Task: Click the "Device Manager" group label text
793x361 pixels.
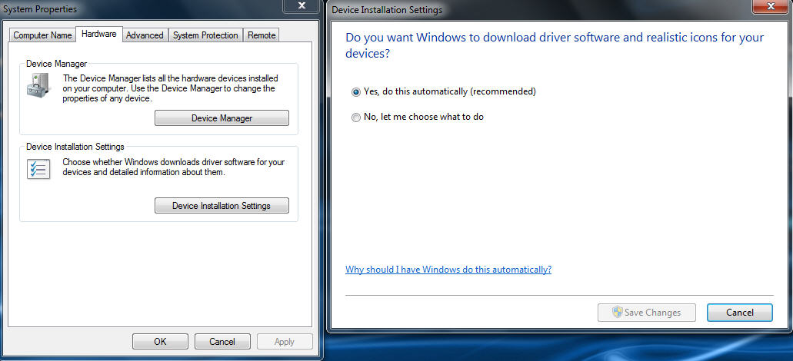Action: click(x=57, y=64)
